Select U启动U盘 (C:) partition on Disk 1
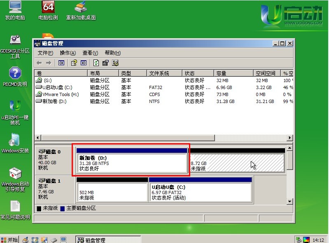The height and width of the screenshot is (243, 329). coord(201,190)
